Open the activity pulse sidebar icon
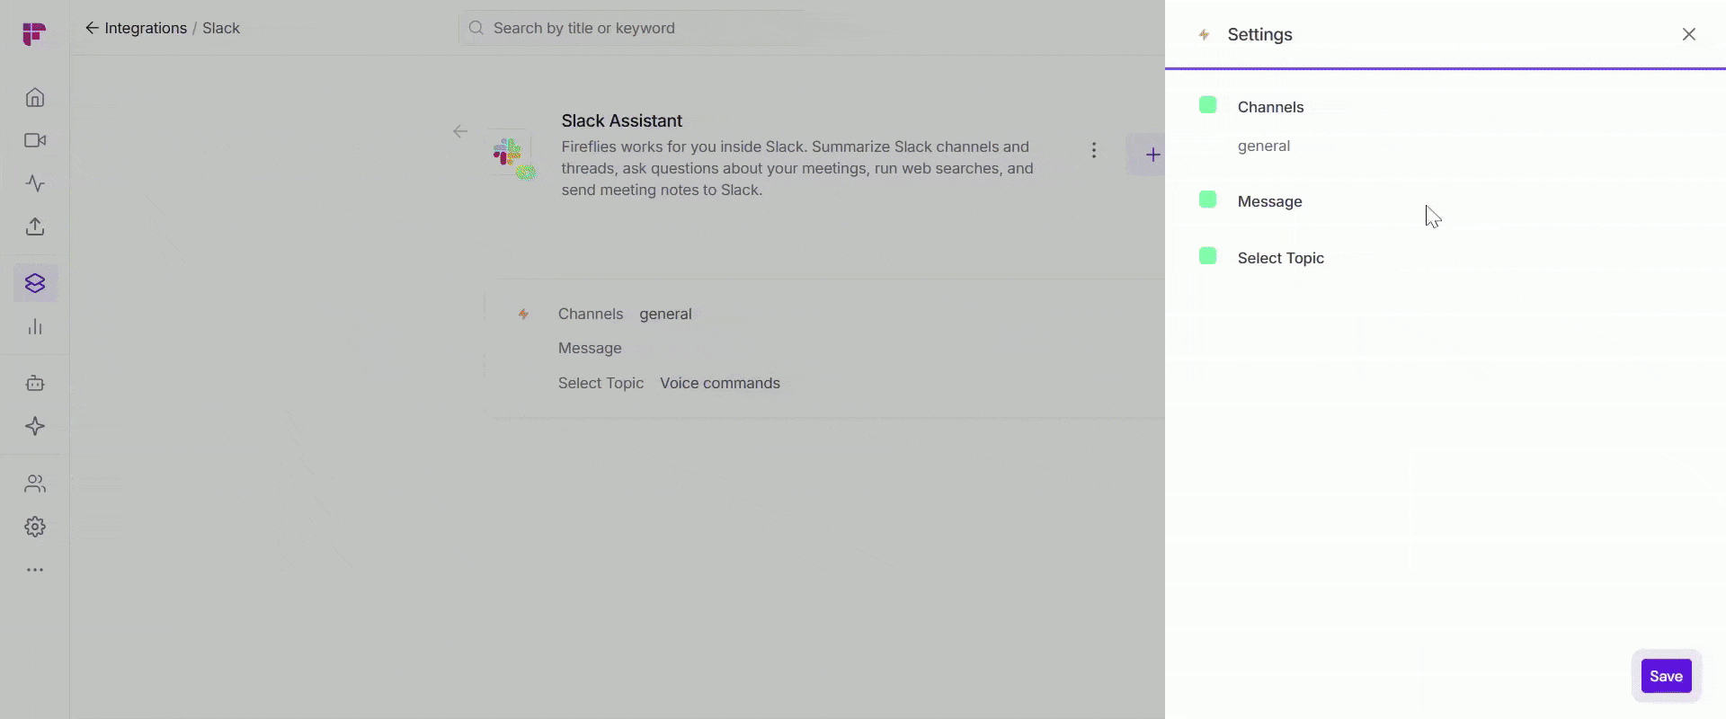1726x719 pixels. (35, 183)
